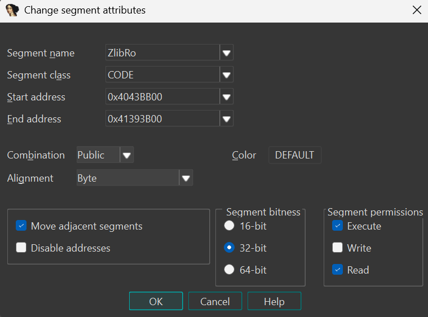
Task: Open the DEFAULT color picker button
Action: pos(295,155)
